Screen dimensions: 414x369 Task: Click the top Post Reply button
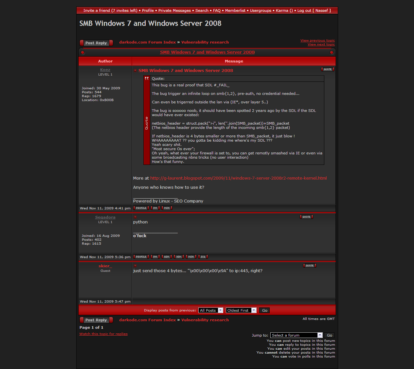coord(96,43)
